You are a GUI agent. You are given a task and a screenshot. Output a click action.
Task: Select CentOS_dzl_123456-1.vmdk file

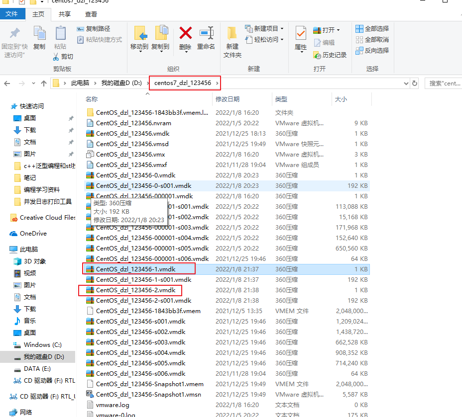click(x=135, y=269)
